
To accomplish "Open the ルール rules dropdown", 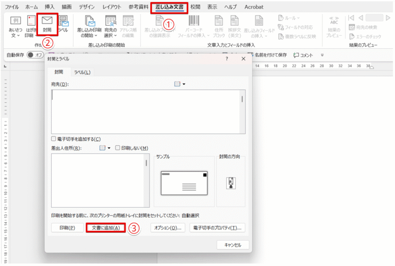I will click(289, 18).
